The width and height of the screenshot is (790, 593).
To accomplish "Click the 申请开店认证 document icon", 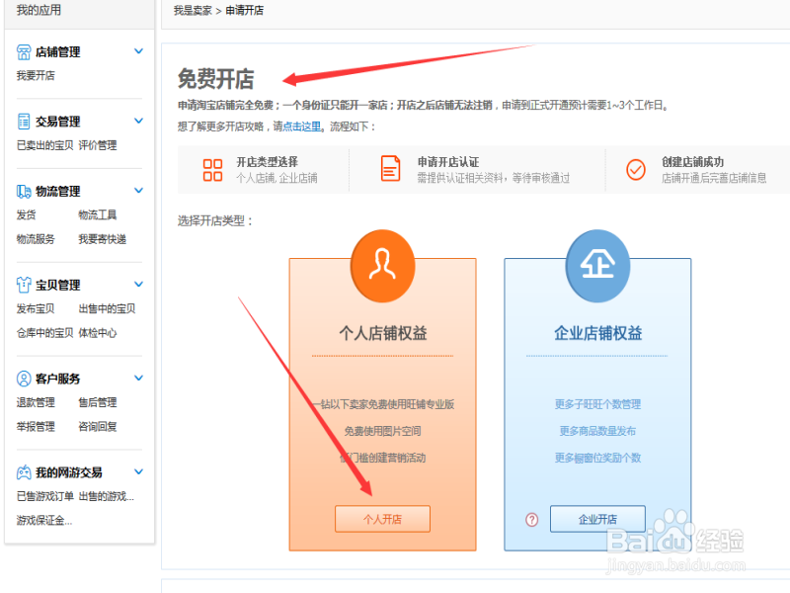I will pos(390,168).
